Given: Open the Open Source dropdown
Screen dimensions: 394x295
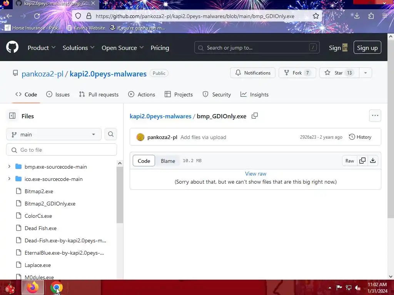Looking at the screenshot, I should click(123, 48).
